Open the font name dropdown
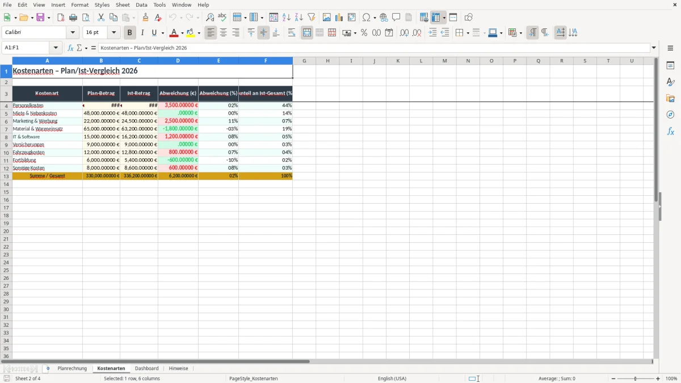The image size is (681, 383). [x=73, y=33]
